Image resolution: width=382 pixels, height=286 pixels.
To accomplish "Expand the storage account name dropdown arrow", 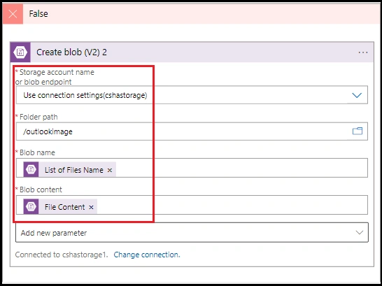I will (x=357, y=95).
